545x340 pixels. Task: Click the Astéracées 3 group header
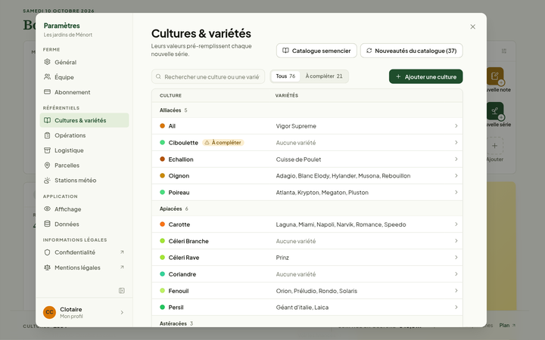(x=307, y=323)
